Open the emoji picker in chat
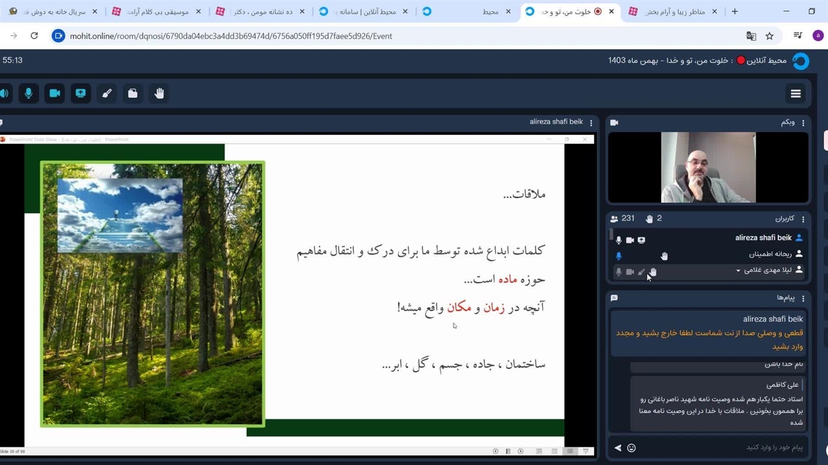The height and width of the screenshot is (465, 828). [x=631, y=448]
